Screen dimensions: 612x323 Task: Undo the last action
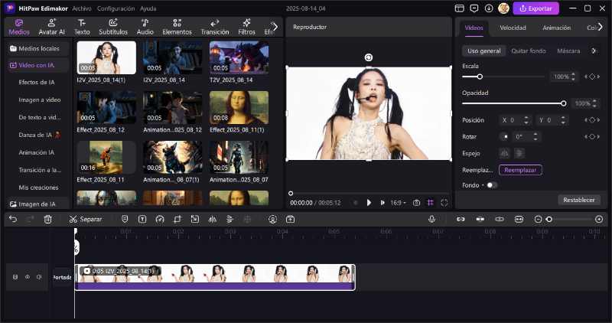(13, 219)
